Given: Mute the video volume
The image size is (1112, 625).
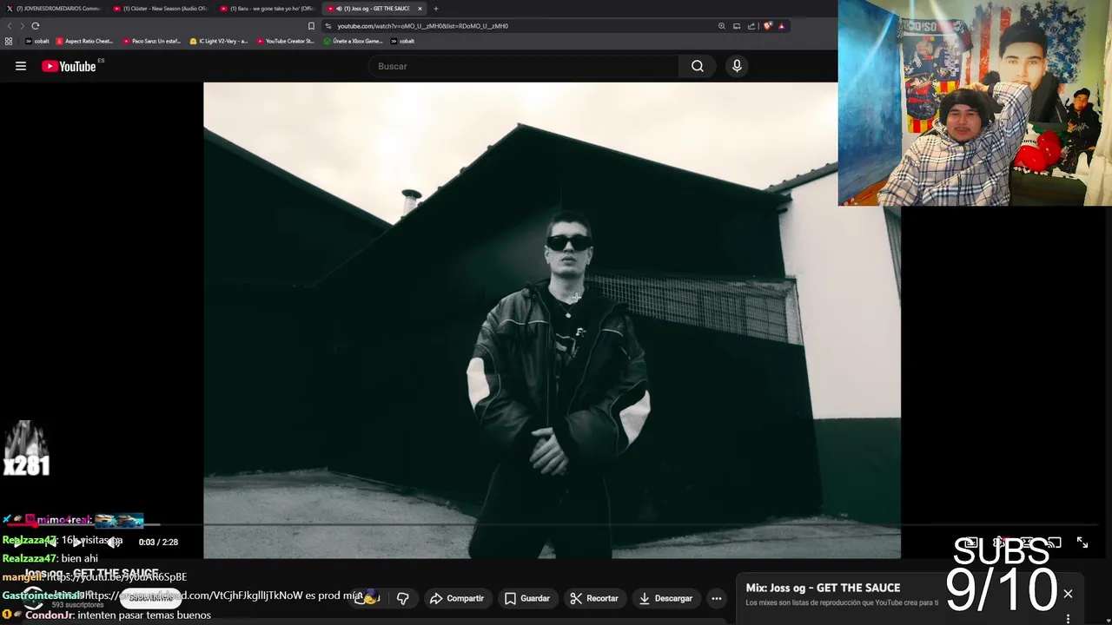Looking at the screenshot, I should click(x=114, y=542).
